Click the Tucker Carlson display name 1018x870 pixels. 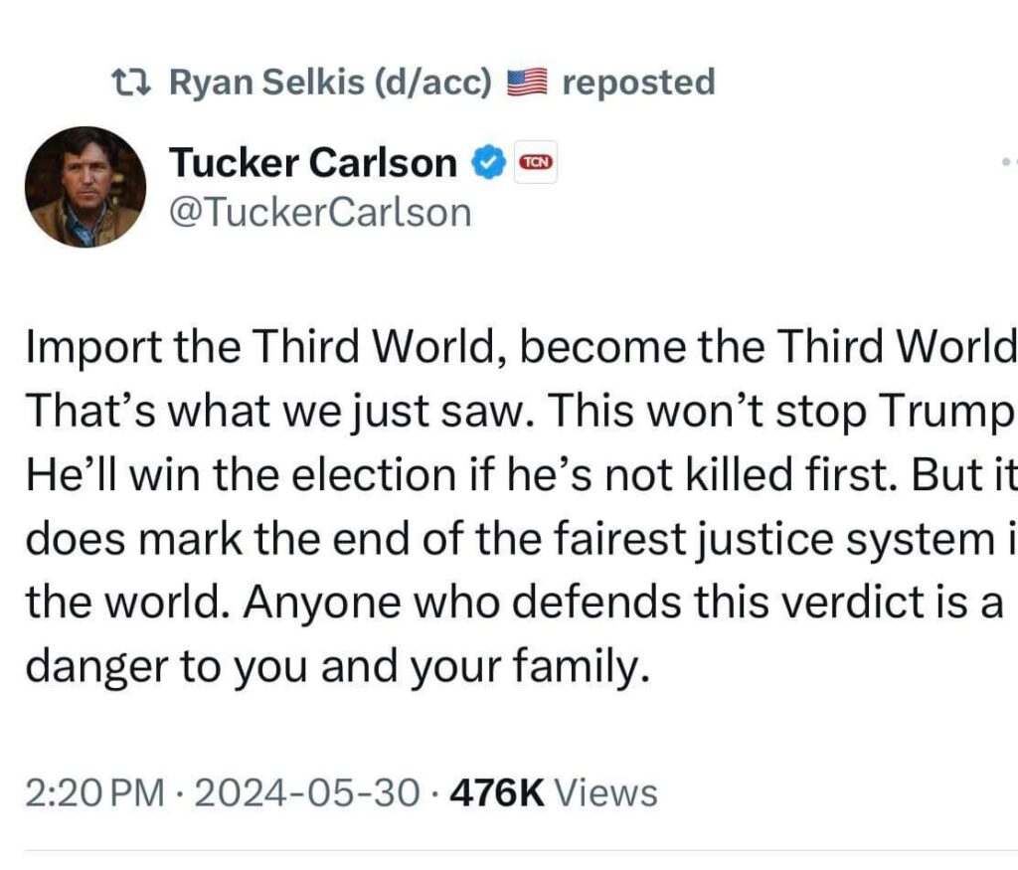pos(313,162)
